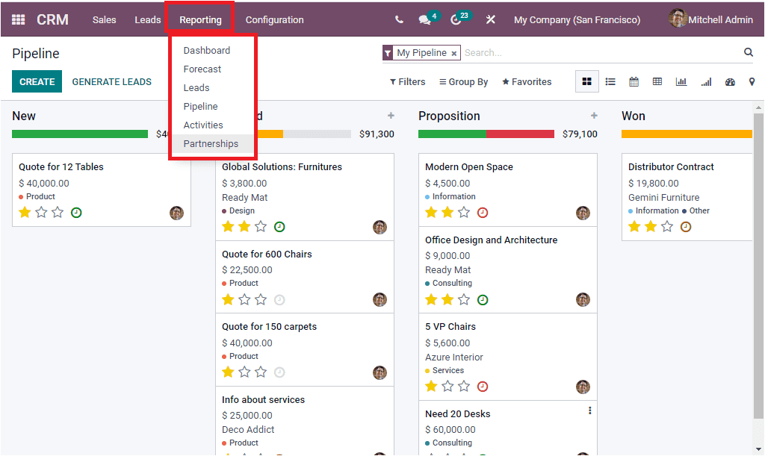Switch to the list view
This screenshot has width=765, height=456.
pos(611,81)
